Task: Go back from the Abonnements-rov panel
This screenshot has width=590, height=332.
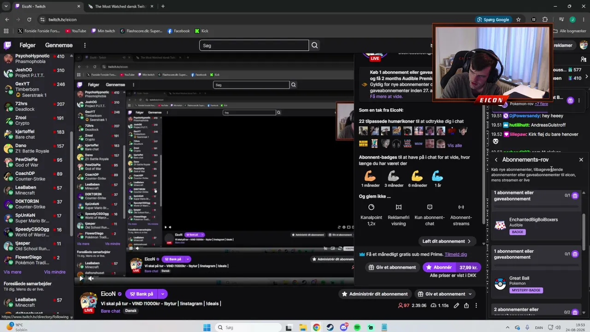Action: pyautogui.click(x=496, y=160)
